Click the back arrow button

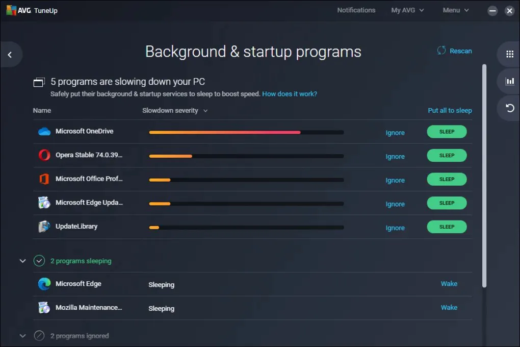10,55
